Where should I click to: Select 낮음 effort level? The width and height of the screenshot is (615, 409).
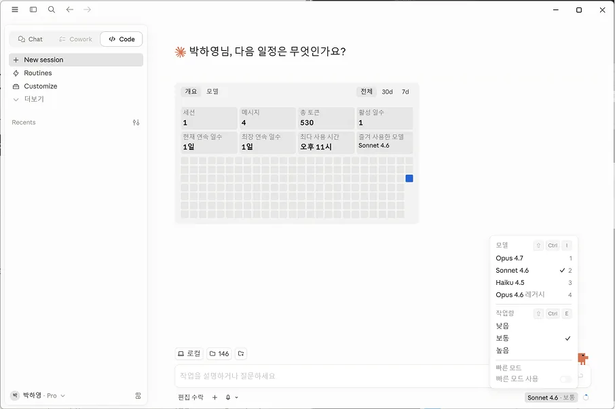(534, 326)
